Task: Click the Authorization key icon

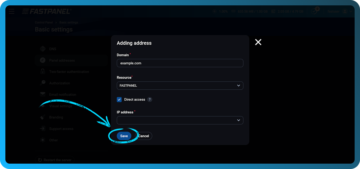Action: click(x=43, y=83)
